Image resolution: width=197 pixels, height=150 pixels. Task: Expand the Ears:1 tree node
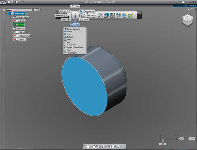[11, 32]
